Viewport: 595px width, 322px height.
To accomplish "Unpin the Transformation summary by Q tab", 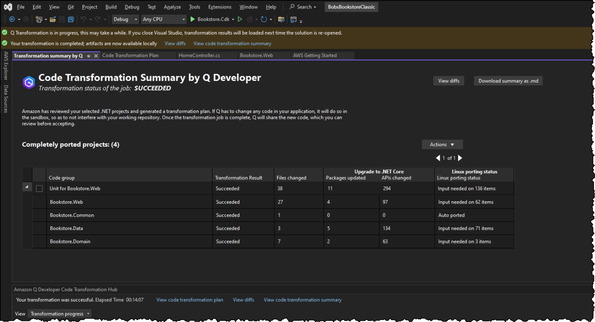I will pyautogui.click(x=89, y=55).
